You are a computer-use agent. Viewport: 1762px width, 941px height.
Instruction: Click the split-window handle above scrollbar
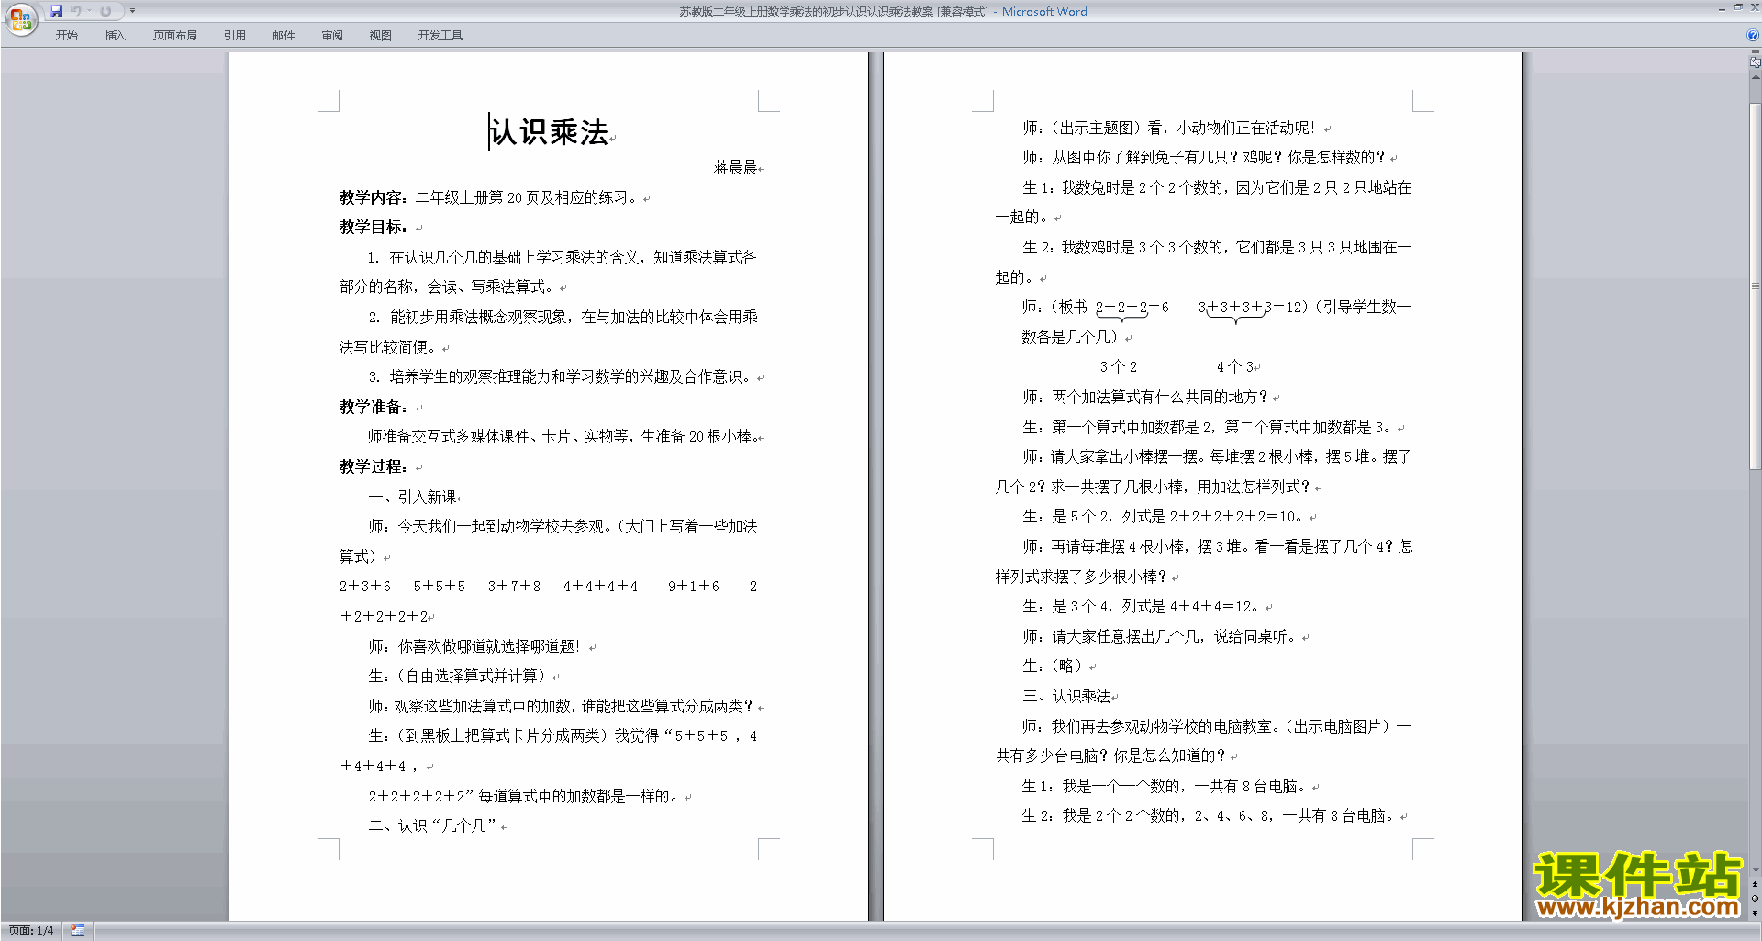click(x=1756, y=52)
